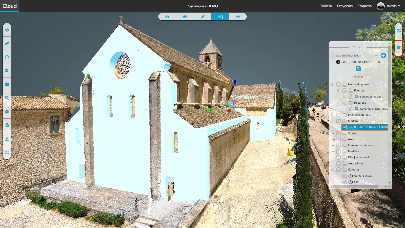Activate the scissors clipping tool
This screenshot has height=228, width=405.
point(7,71)
